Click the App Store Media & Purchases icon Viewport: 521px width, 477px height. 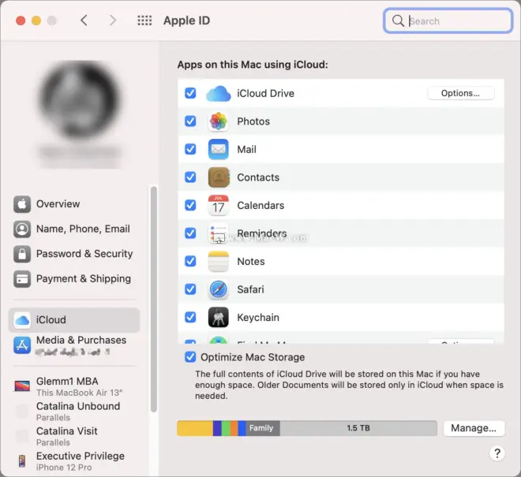[22, 345]
